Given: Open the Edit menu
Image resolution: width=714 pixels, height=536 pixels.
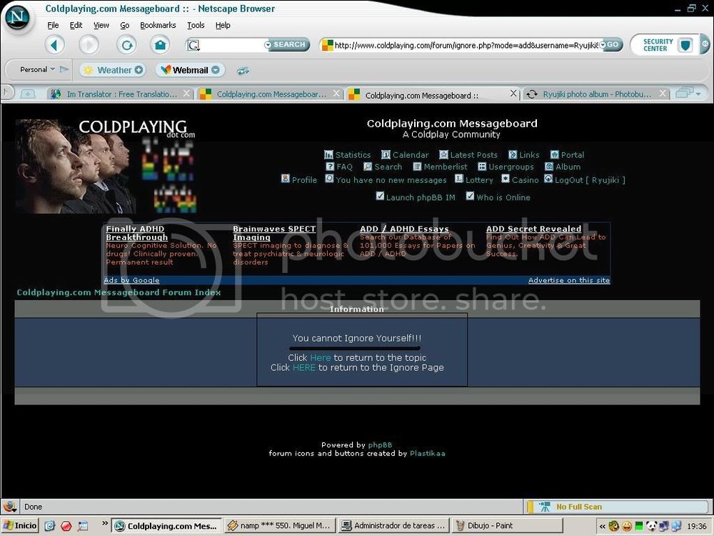Looking at the screenshot, I should click(x=76, y=26).
